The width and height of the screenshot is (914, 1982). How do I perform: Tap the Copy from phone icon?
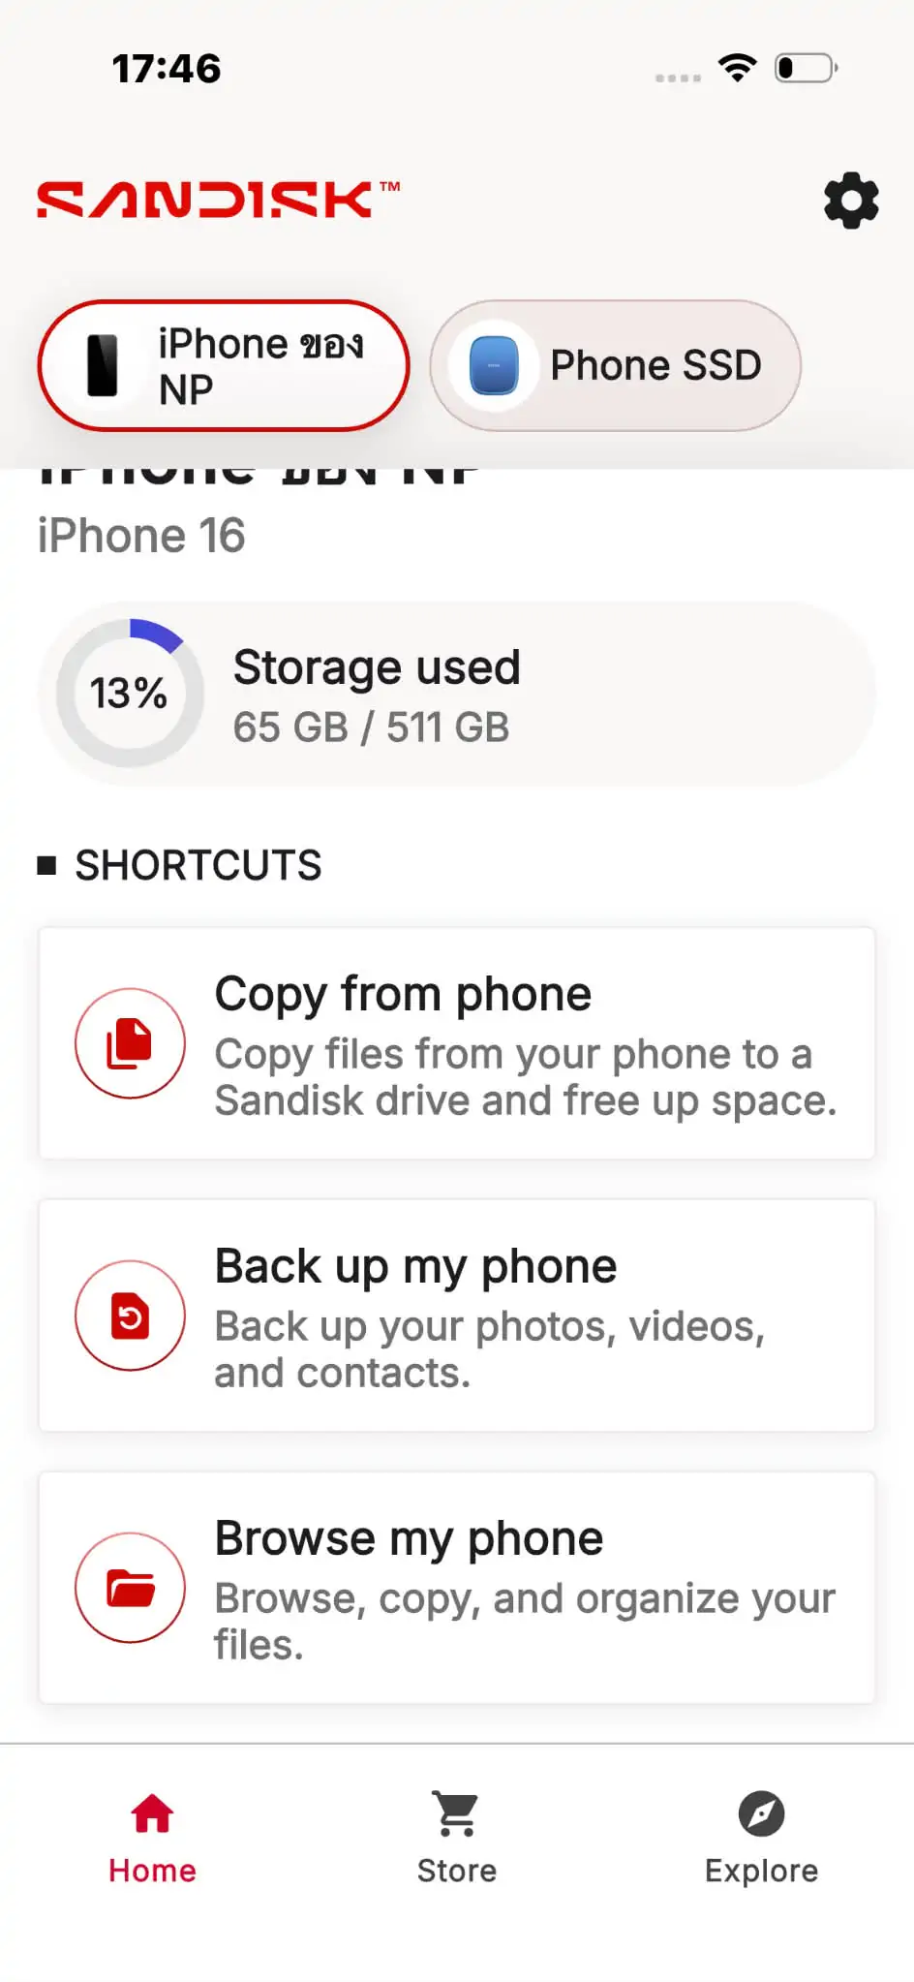tap(130, 1043)
